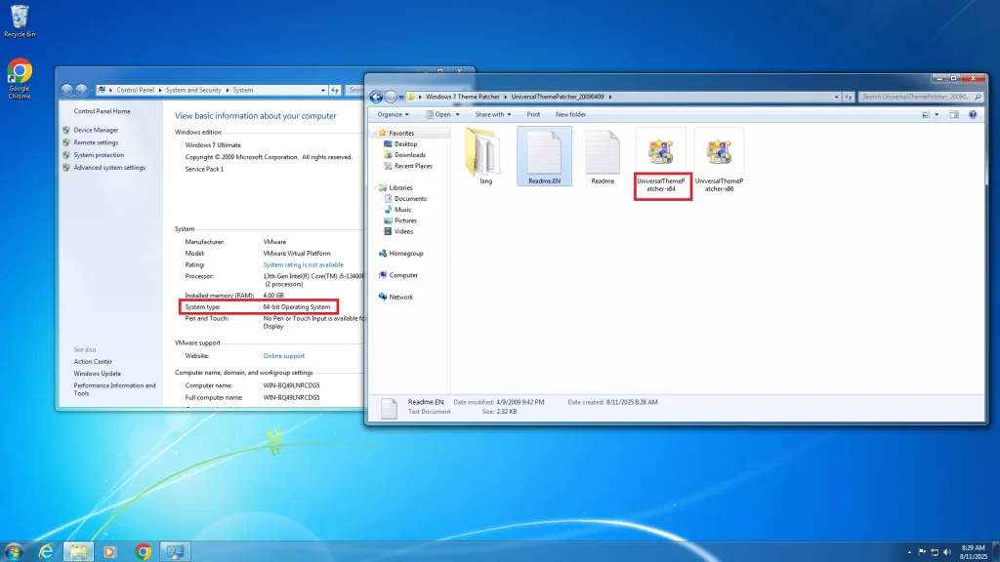The image size is (1000, 562).
Task: Select the Readme.EN text file
Action: pyautogui.click(x=544, y=156)
